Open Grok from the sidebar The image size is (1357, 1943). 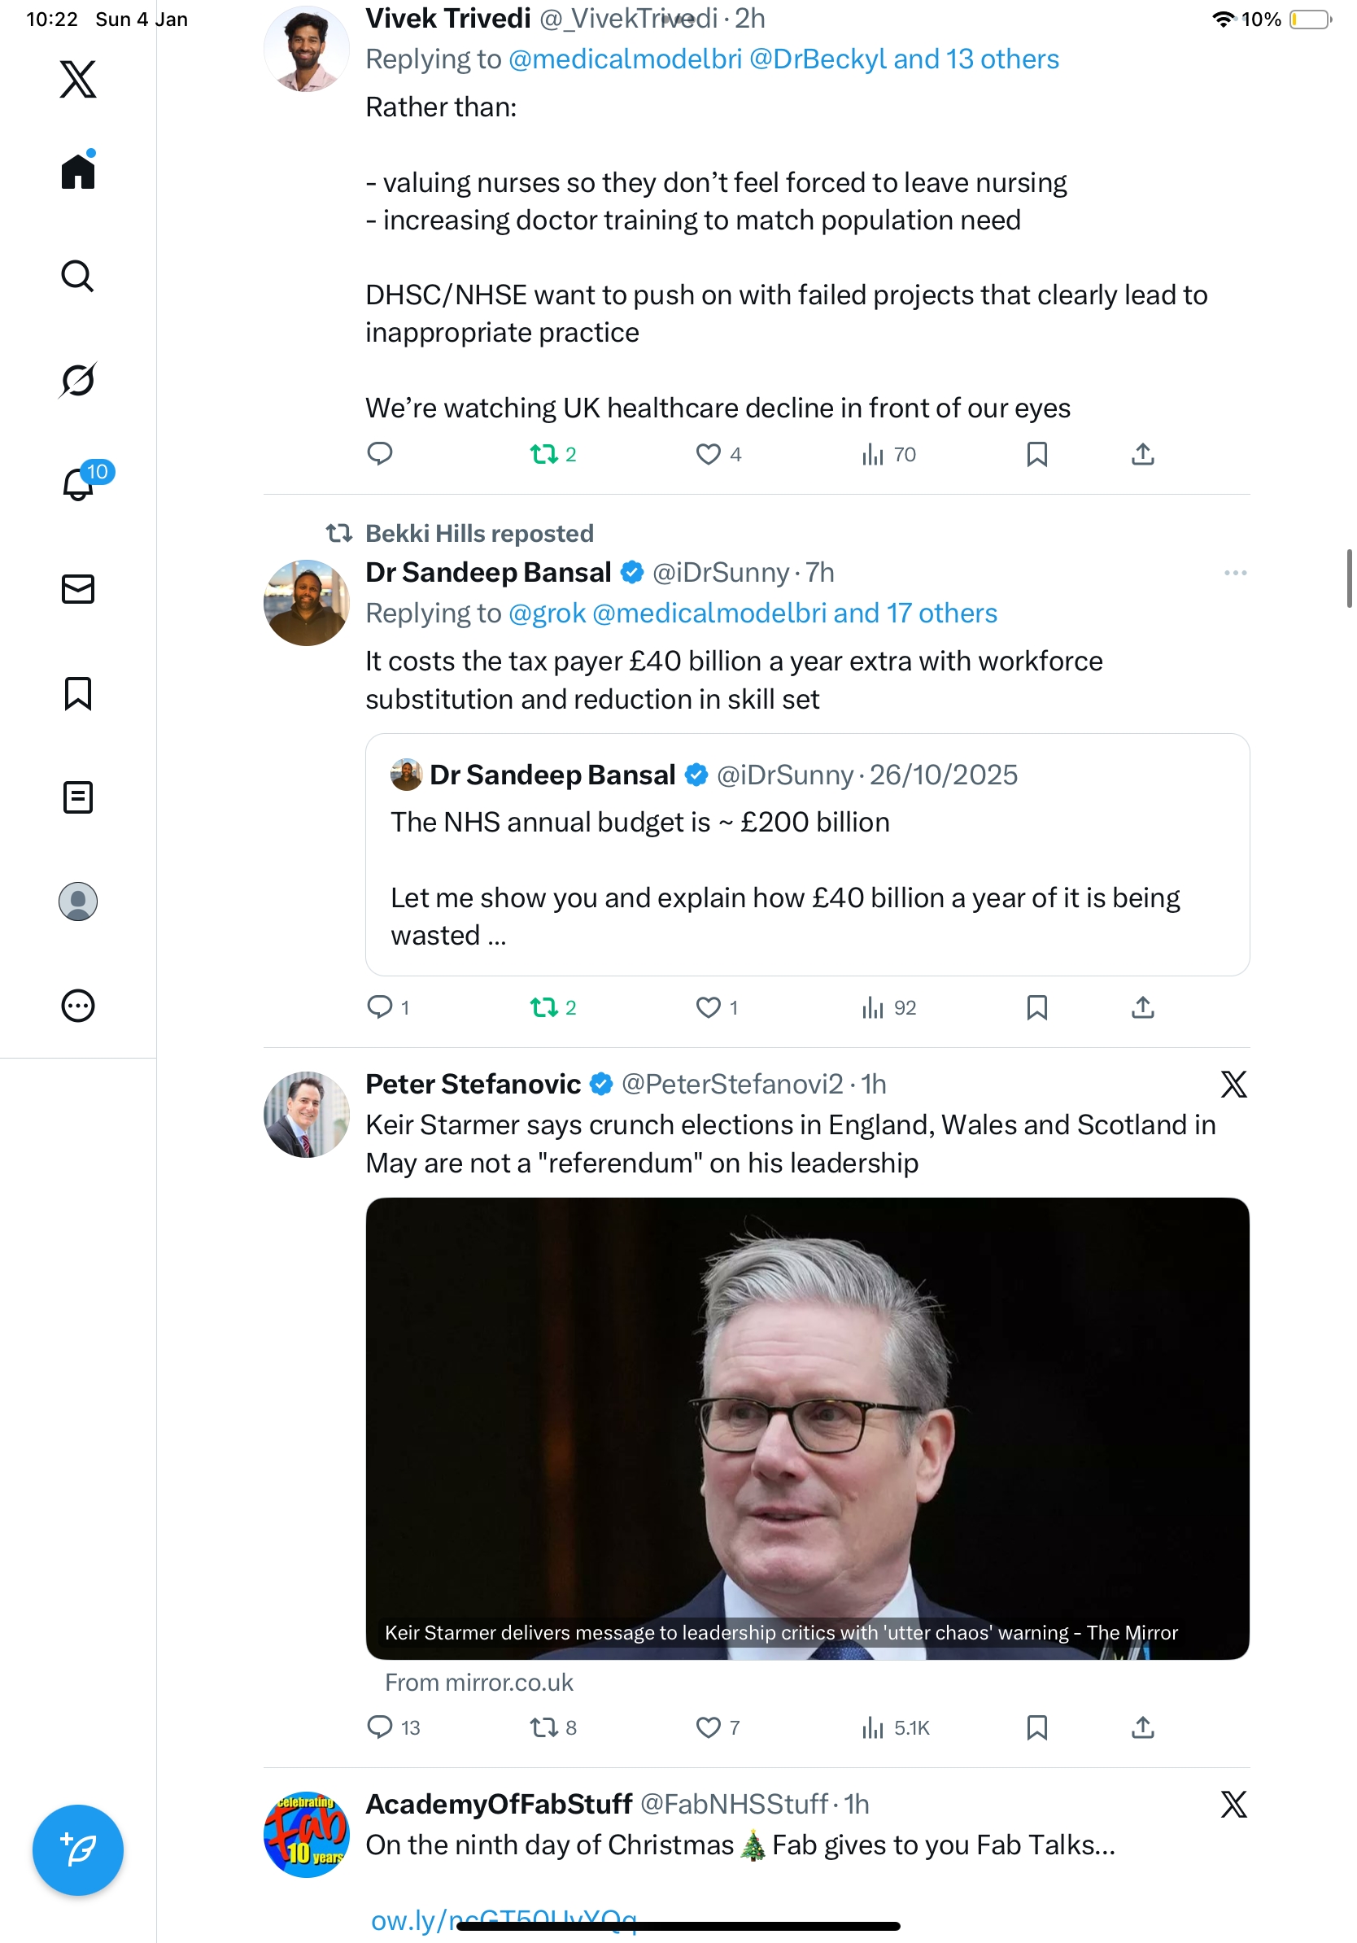pos(78,380)
